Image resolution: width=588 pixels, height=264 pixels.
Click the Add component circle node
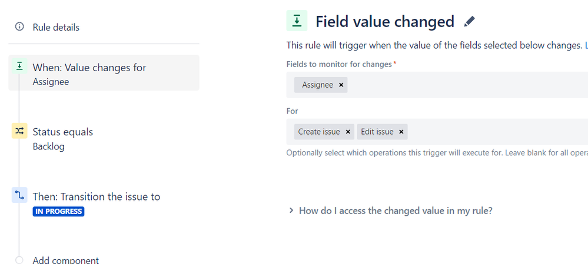(x=19, y=260)
